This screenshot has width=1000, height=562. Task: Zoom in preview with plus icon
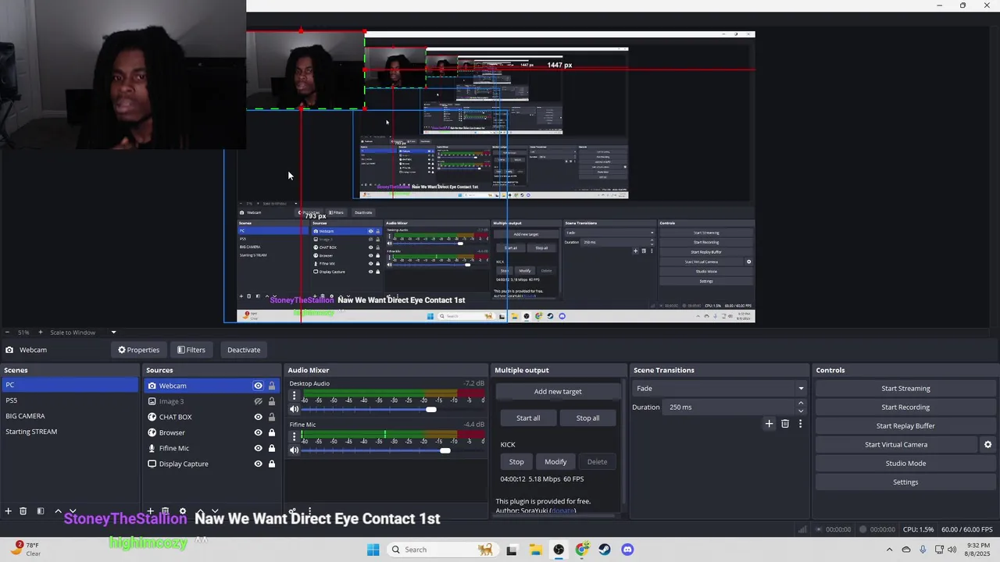pos(41,333)
